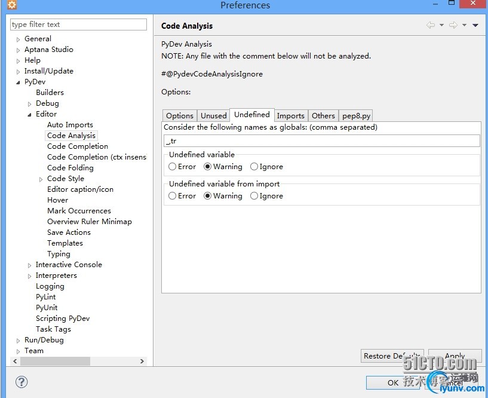Open the Others tab

click(x=323, y=115)
